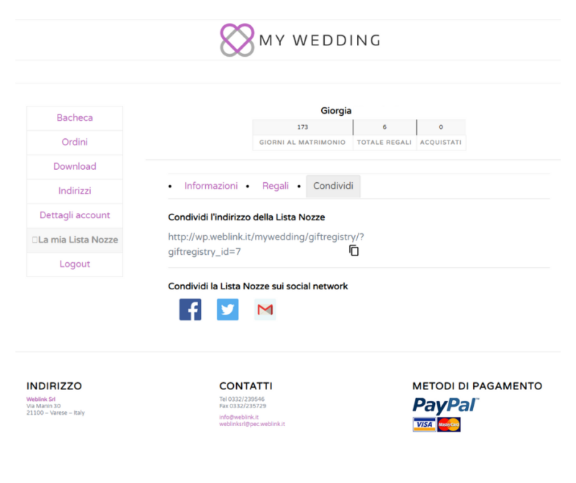
Task: Share the list on Facebook
Action: 190,310
